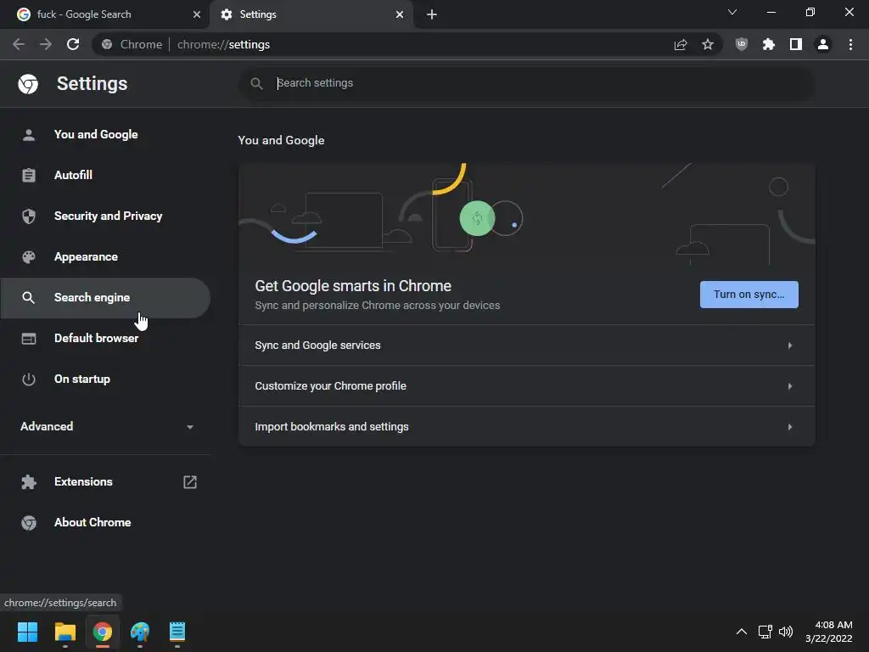Open the network status tray icon

click(765, 632)
